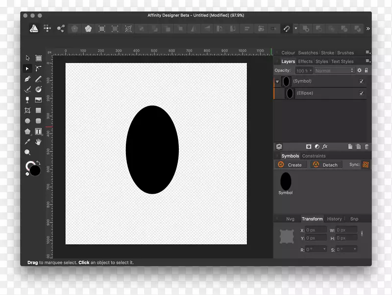
Task: Switch to the Swatches tab
Action: click(308, 53)
